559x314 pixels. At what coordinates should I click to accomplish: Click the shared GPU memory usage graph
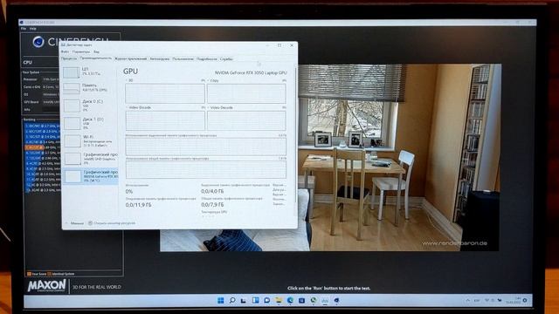(206, 169)
